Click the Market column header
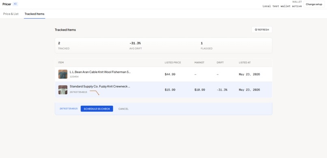The height and width of the screenshot is (158, 327). (x=199, y=62)
